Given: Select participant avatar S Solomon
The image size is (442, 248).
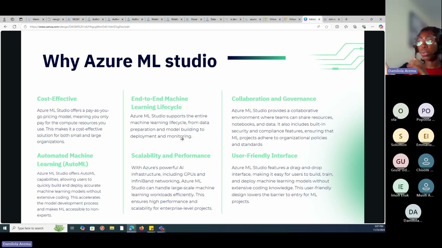Looking at the screenshot, I should [401, 136].
